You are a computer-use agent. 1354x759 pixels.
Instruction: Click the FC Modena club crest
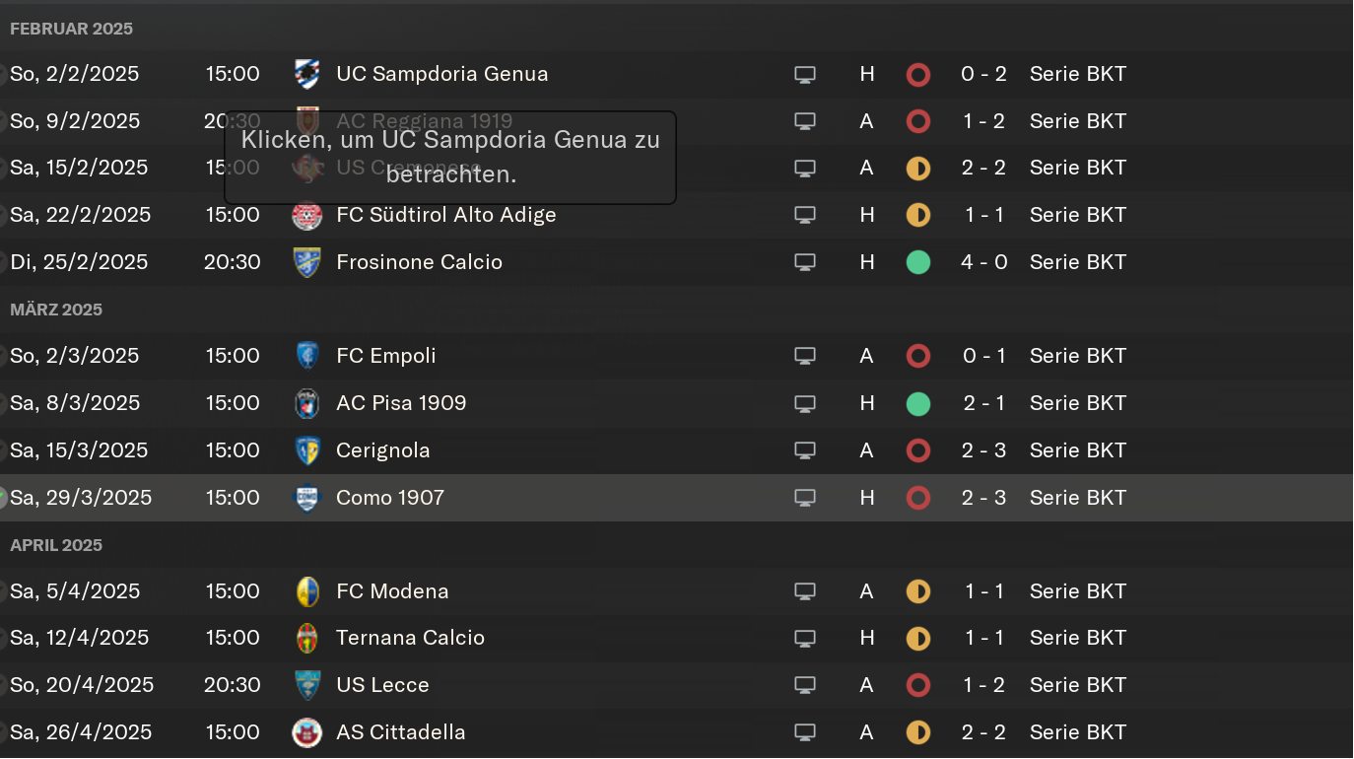(x=307, y=591)
